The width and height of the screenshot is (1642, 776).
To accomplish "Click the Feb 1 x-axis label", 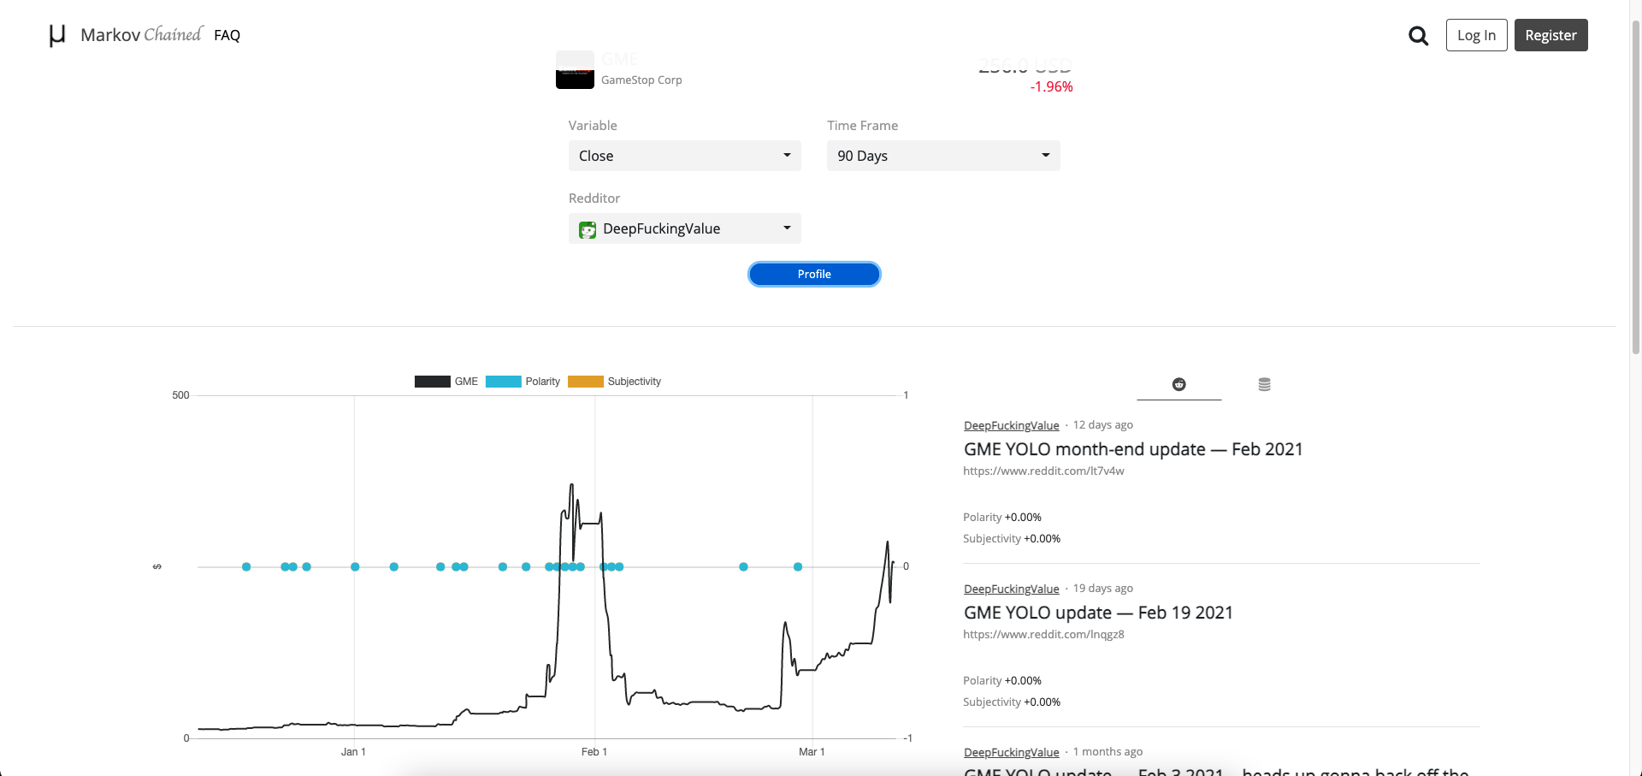I will [594, 752].
